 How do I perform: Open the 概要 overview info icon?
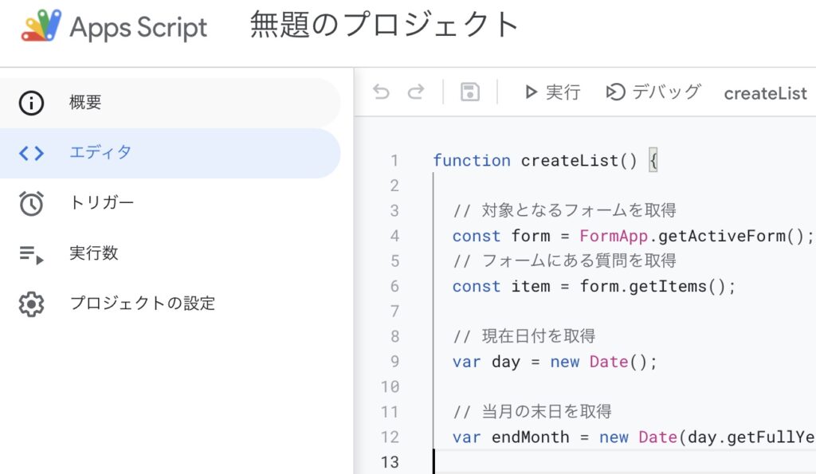click(x=31, y=103)
